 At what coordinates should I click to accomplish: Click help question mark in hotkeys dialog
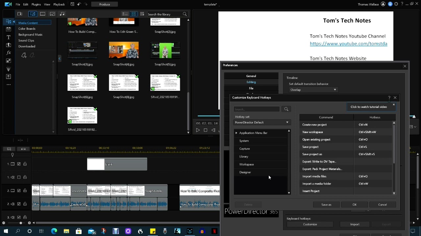(389, 98)
